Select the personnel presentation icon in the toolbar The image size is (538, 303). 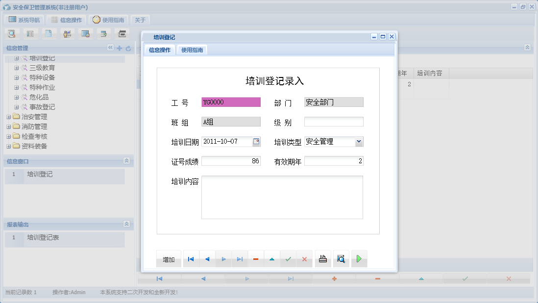click(67, 34)
